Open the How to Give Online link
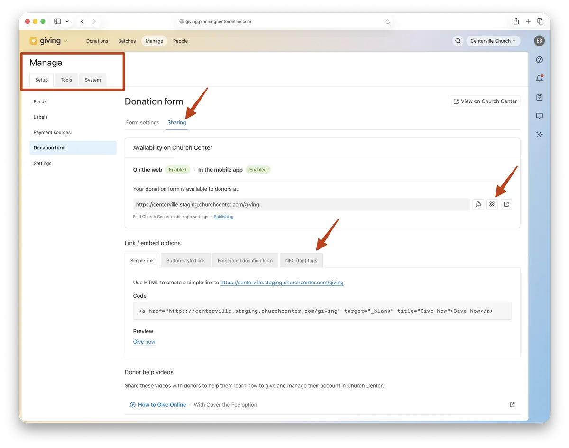 coord(162,405)
